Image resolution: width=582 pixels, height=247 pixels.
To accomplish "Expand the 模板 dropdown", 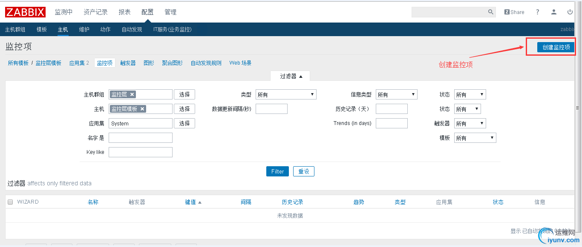I will (475, 138).
